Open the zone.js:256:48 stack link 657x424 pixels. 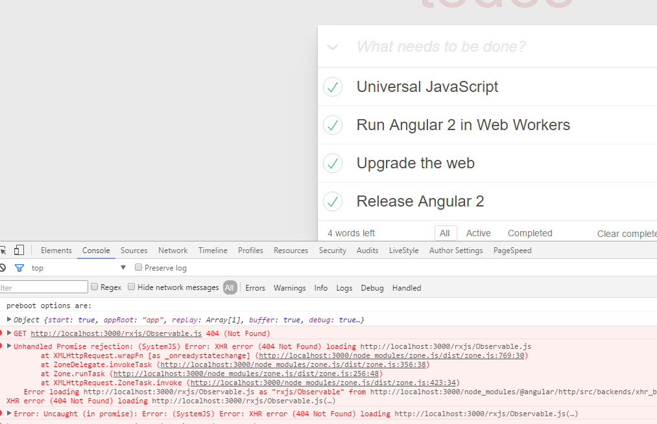(x=246, y=374)
